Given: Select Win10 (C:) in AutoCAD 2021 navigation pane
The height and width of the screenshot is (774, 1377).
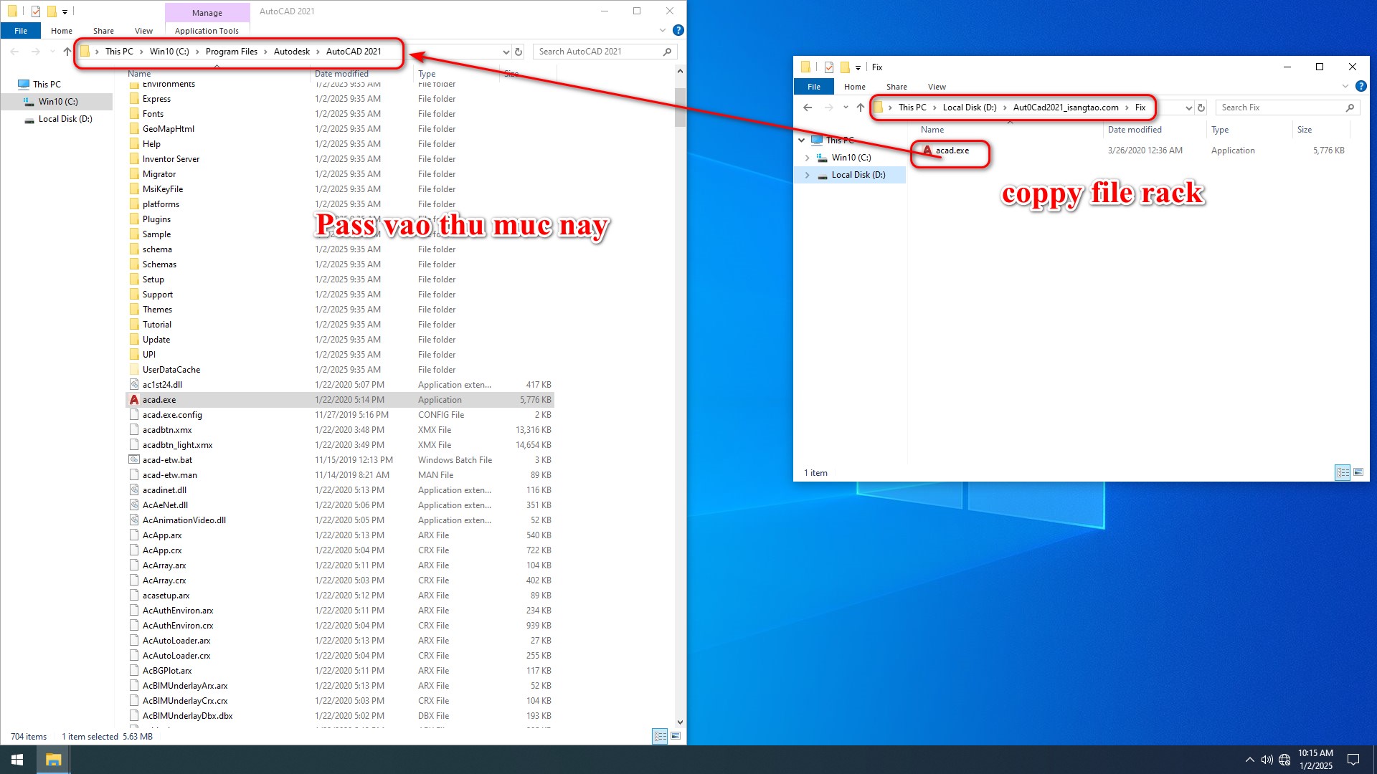Looking at the screenshot, I should tap(58, 102).
